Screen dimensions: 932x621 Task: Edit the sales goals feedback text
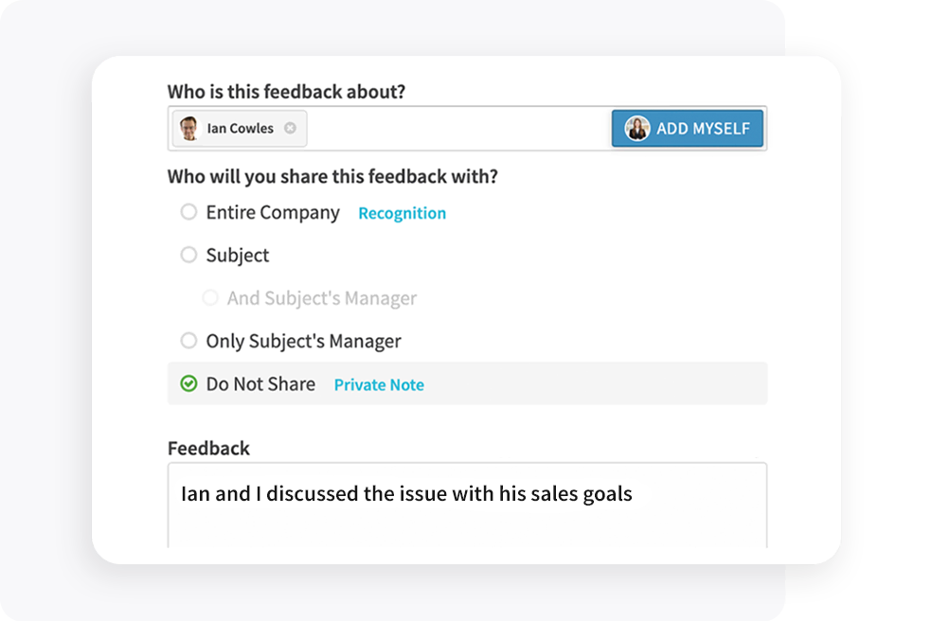click(407, 493)
